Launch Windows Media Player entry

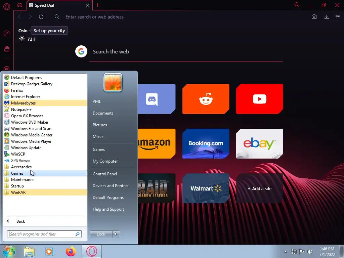tap(45, 141)
